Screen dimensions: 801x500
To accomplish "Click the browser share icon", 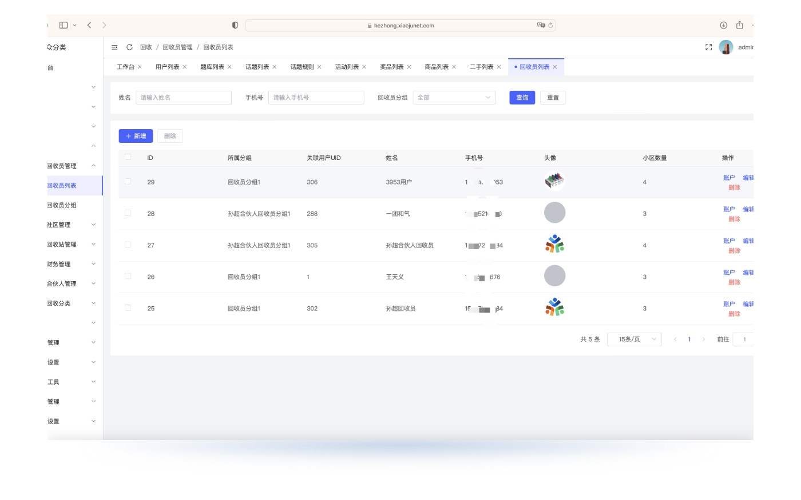I will tap(739, 25).
